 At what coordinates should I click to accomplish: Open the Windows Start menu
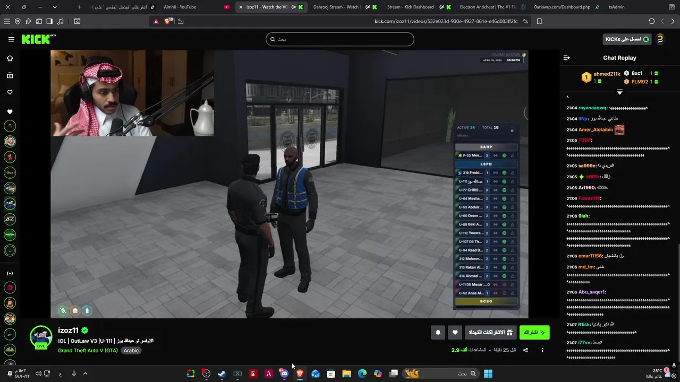[x=488, y=374]
